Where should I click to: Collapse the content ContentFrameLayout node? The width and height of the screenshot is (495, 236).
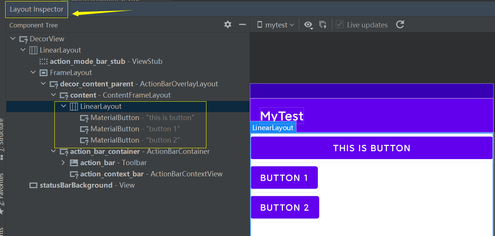(54, 95)
